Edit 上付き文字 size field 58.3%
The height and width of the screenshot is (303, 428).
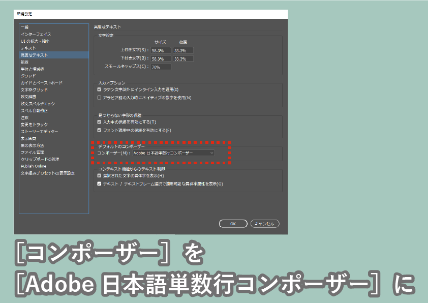pyautogui.click(x=161, y=50)
